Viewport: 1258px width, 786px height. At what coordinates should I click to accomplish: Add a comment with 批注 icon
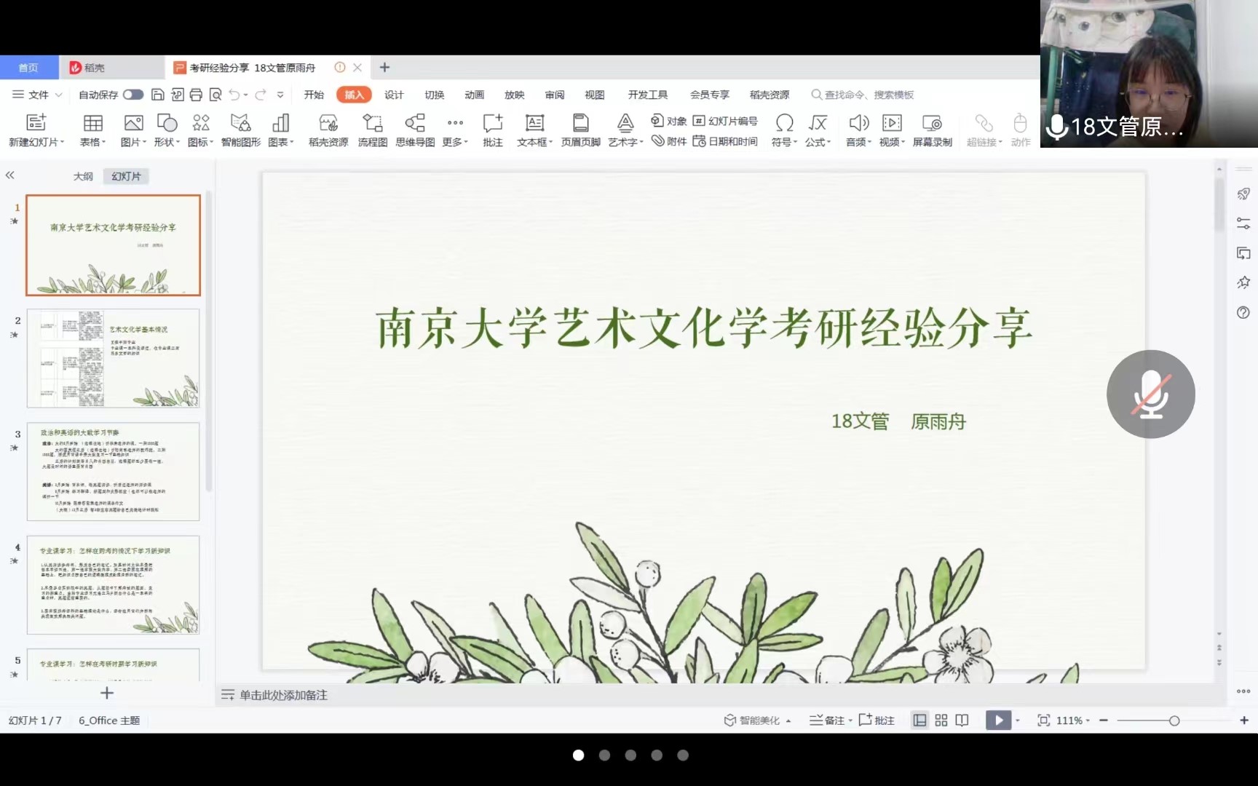point(493,123)
